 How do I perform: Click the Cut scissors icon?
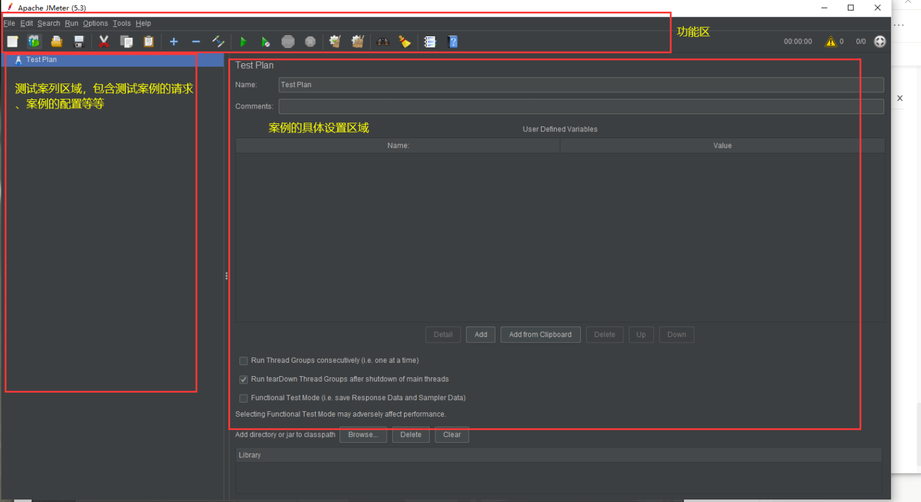(x=104, y=42)
